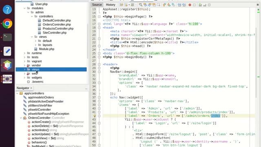Image resolution: width=261 pixels, height=147 pixels.
Task: Expand the selected views folder
Action: (24, 69)
